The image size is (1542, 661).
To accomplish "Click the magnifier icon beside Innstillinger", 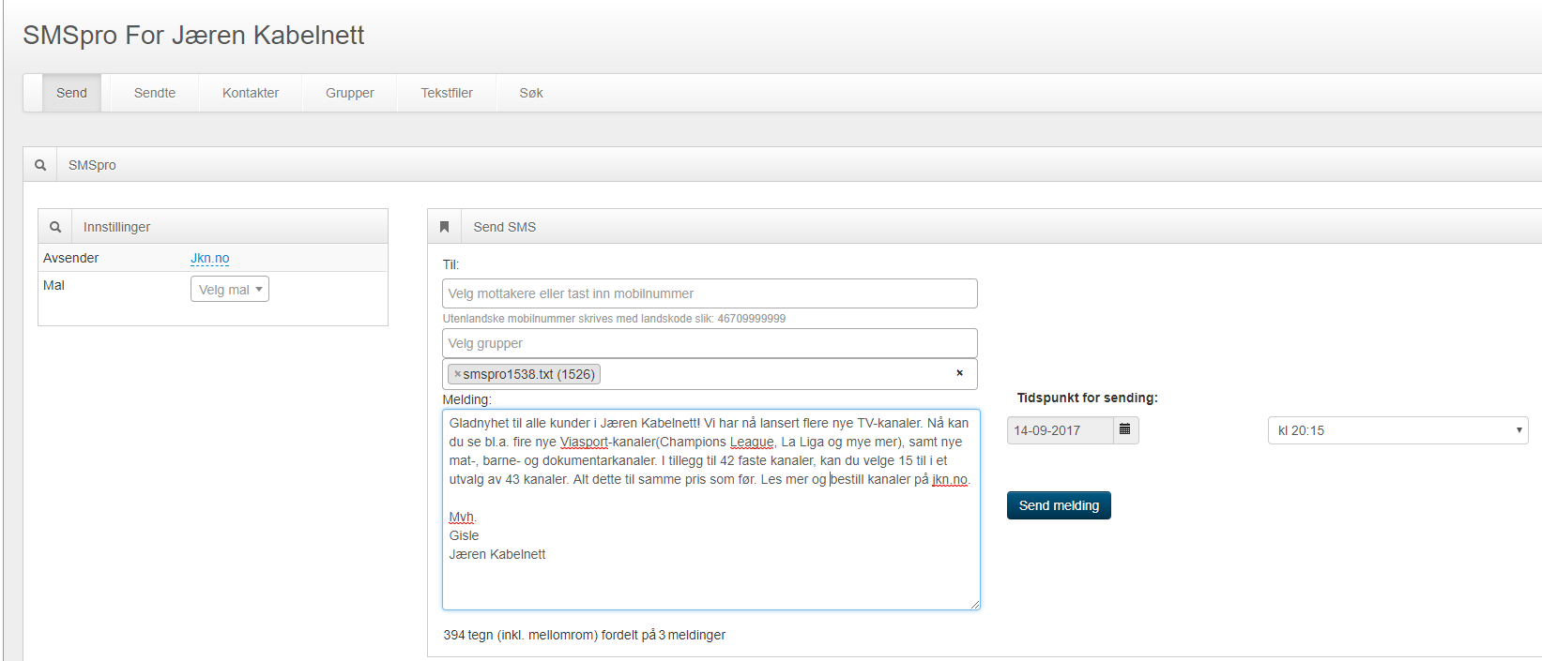I will [55, 227].
